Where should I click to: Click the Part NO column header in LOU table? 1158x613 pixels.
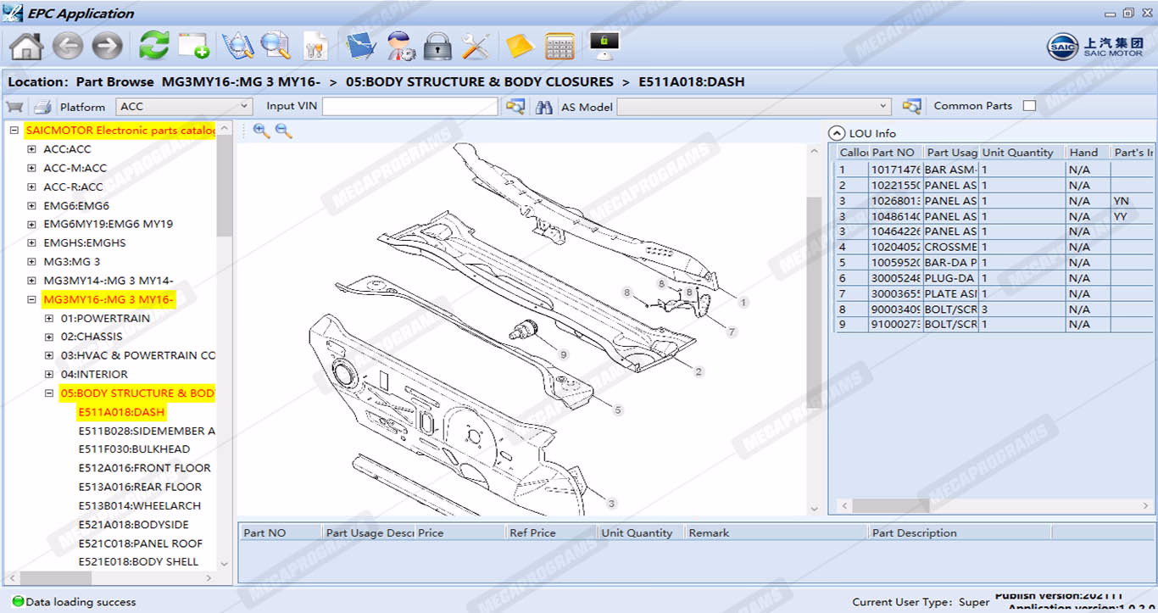click(895, 153)
